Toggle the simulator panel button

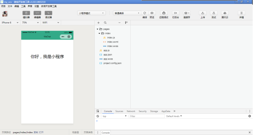tap(26, 13)
